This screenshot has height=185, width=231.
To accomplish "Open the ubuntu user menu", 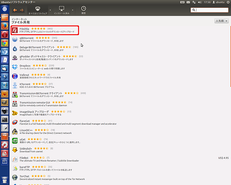I will pos(219,2).
